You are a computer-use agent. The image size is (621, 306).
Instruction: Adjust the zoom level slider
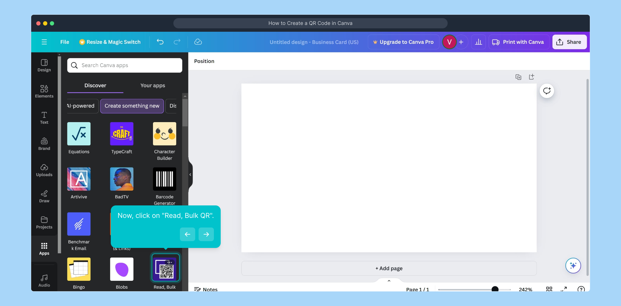pos(495,289)
